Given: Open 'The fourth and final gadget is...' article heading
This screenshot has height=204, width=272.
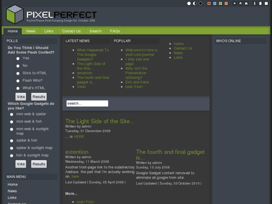Looking at the screenshot, I should [x=170, y=155].
